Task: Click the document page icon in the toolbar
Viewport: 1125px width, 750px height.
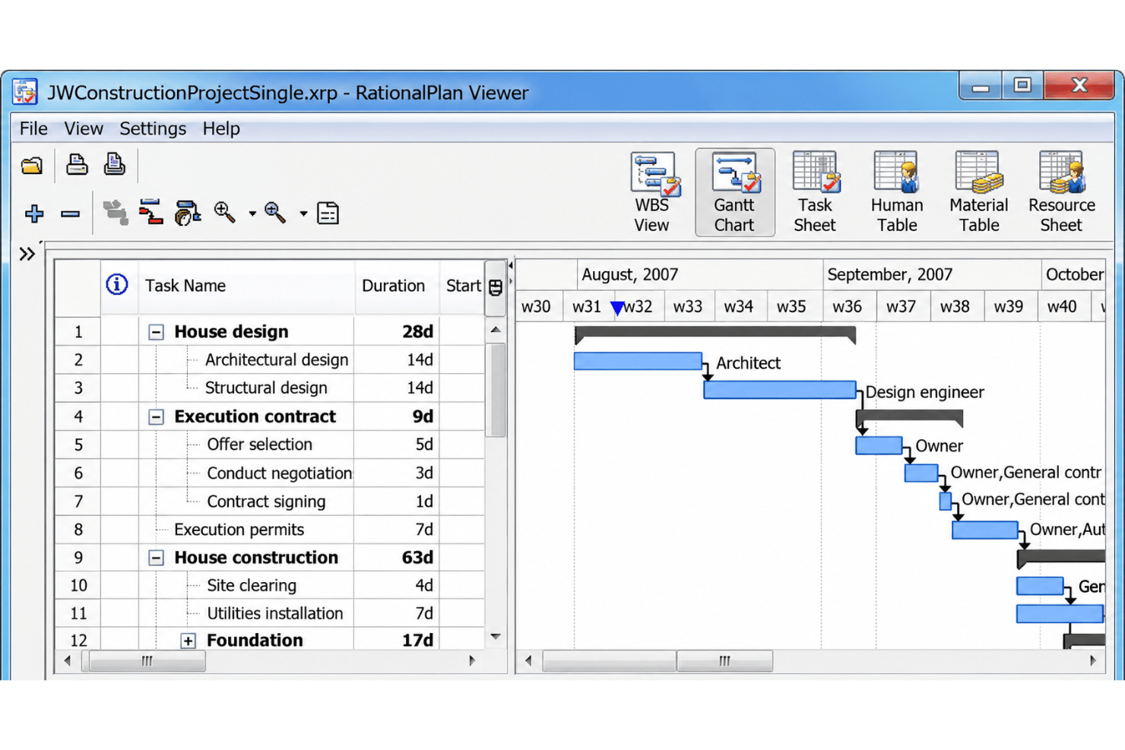Action: coord(328,214)
